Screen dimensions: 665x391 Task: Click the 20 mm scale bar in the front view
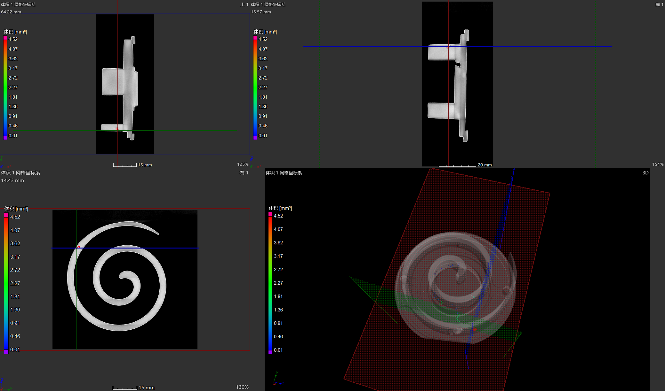pos(465,165)
